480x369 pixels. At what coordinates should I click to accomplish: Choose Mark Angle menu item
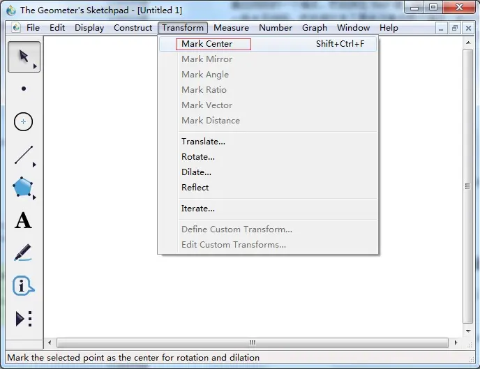click(268, 75)
